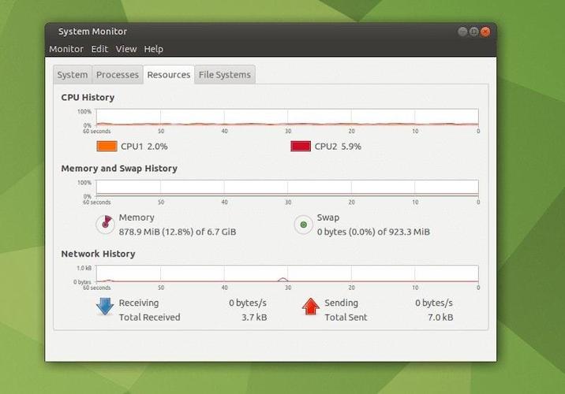
Task: Switch to the File Systems tab
Action: pos(225,75)
